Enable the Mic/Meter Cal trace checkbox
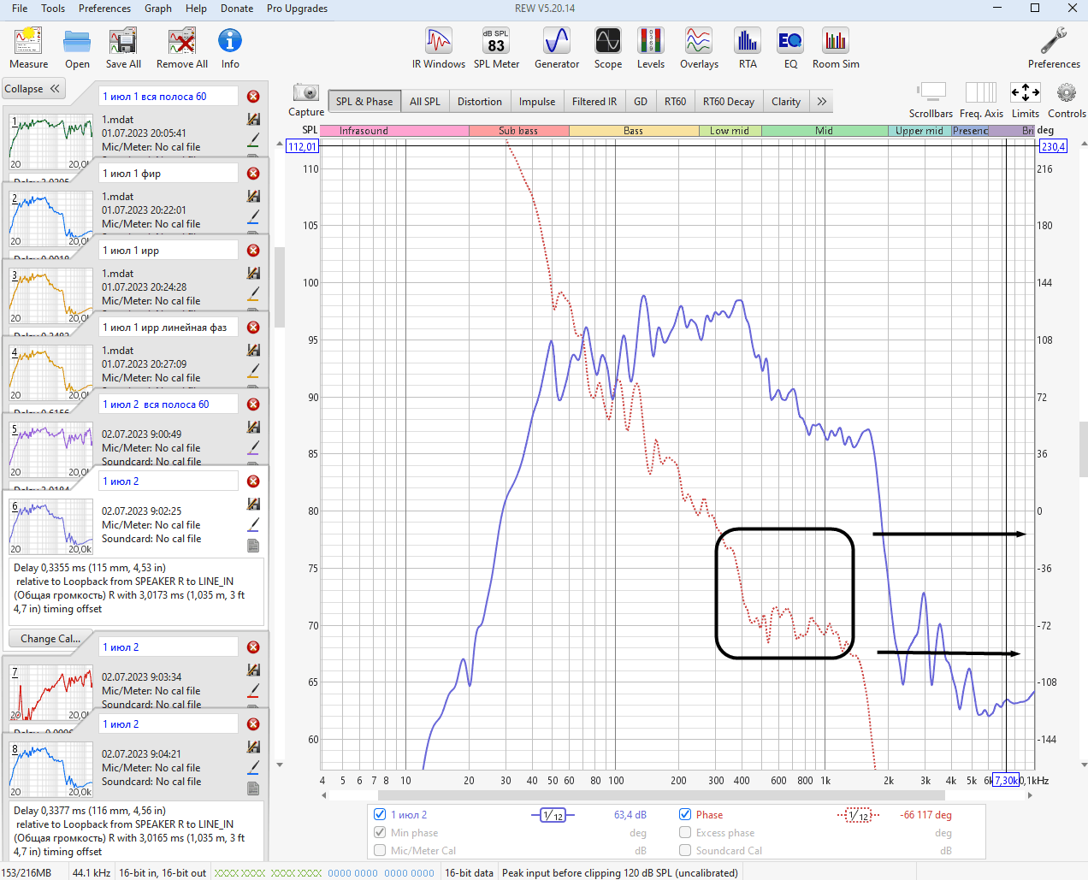Screen dimensions: 1088x880 coord(380,850)
